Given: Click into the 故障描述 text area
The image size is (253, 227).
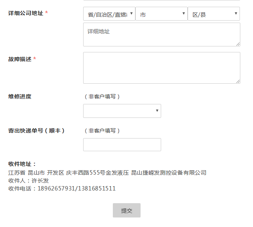Looking at the screenshot, I should (161, 68).
